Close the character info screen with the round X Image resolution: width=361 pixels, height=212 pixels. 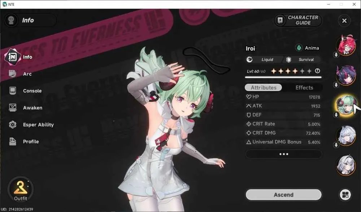(344, 21)
